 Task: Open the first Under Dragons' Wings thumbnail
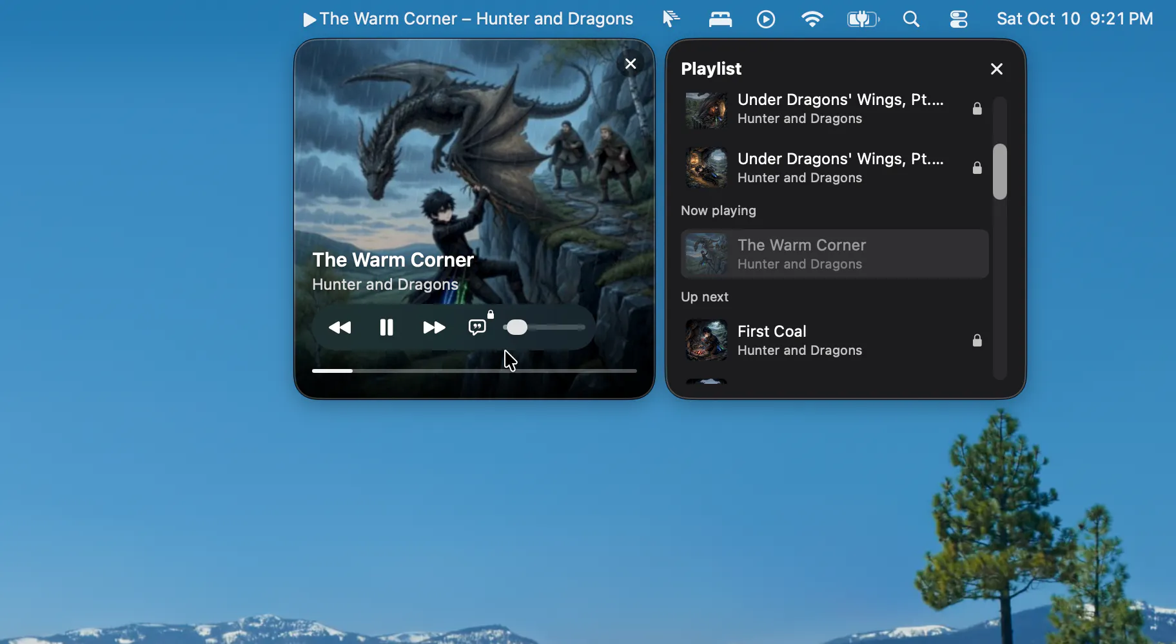pyautogui.click(x=707, y=109)
